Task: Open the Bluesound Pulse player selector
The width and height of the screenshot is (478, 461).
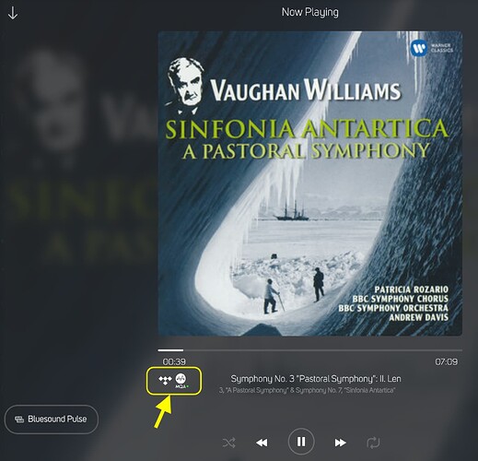Action: click(52, 420)
